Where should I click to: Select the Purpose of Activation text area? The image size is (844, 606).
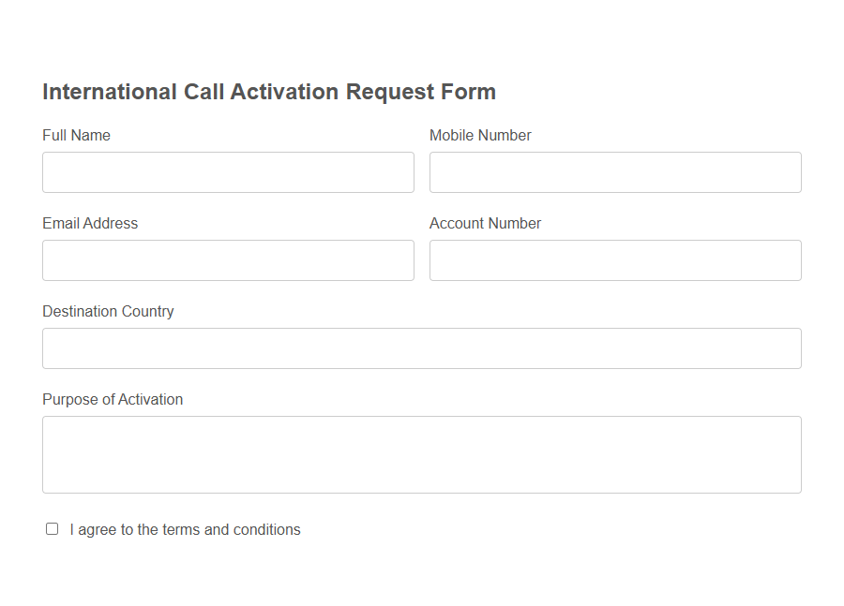(422, 452)
